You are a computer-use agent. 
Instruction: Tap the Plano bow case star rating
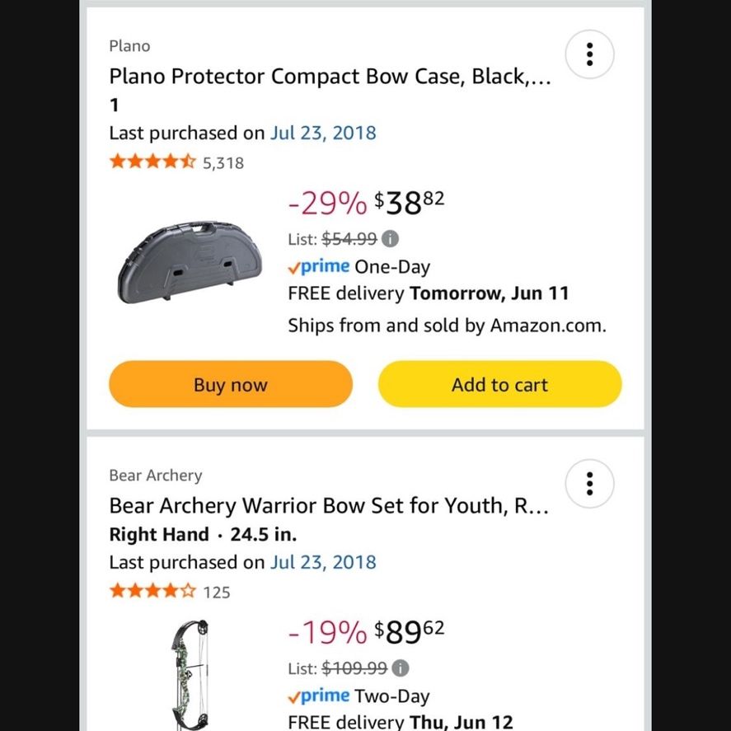pos(152,162)
